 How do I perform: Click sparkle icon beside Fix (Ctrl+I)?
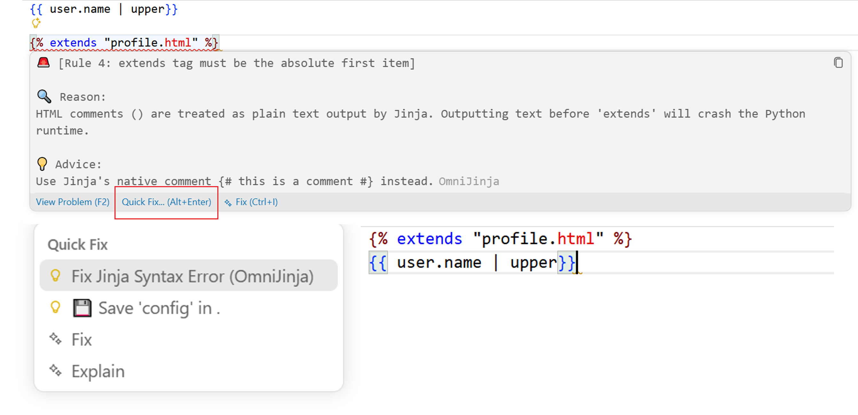point(228,202)
